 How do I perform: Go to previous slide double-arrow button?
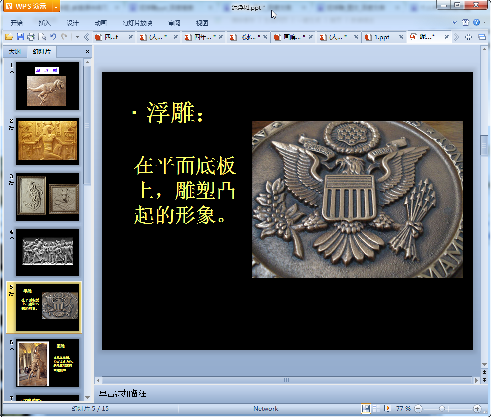point(484,372)
